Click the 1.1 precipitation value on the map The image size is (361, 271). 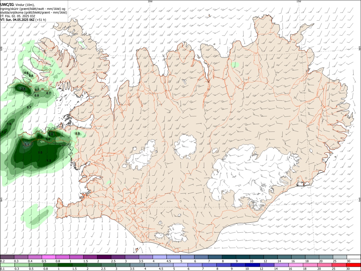click(48, 139)
